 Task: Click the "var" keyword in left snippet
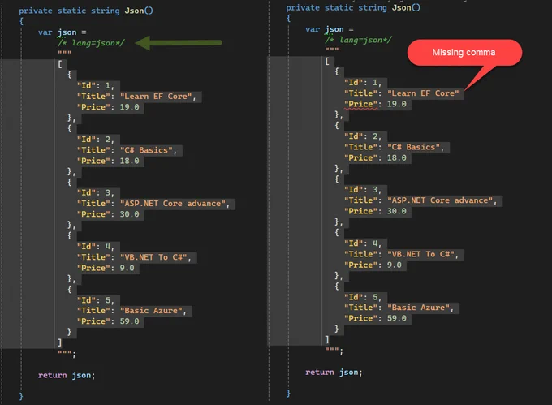click(x=45, y=32)
